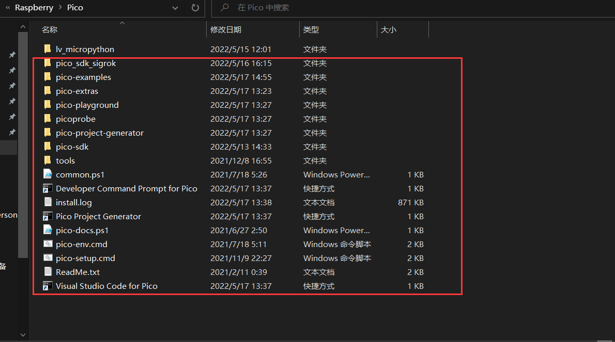Select the folder name pico-sdk
The image size is (615, 342).
click(x=72, y=146)
